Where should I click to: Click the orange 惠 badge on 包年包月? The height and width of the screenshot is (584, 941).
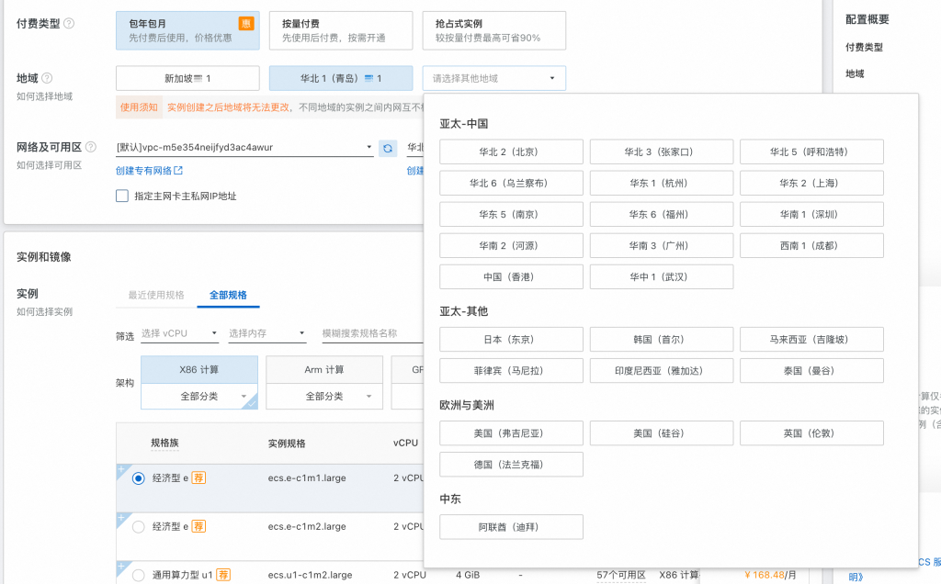[246, 24]
